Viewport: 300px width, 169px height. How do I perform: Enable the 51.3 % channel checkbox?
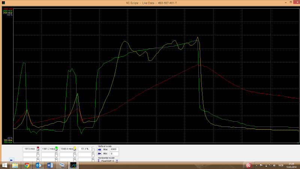[x=93, y=150]
